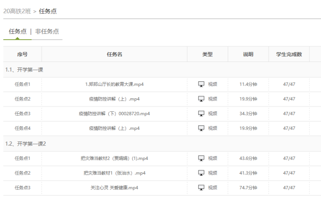This screenshot has height=200, width=321.
Task: Open task 1.郑邦山厅长的教育大课.mp4
Action: coord(114,84)
